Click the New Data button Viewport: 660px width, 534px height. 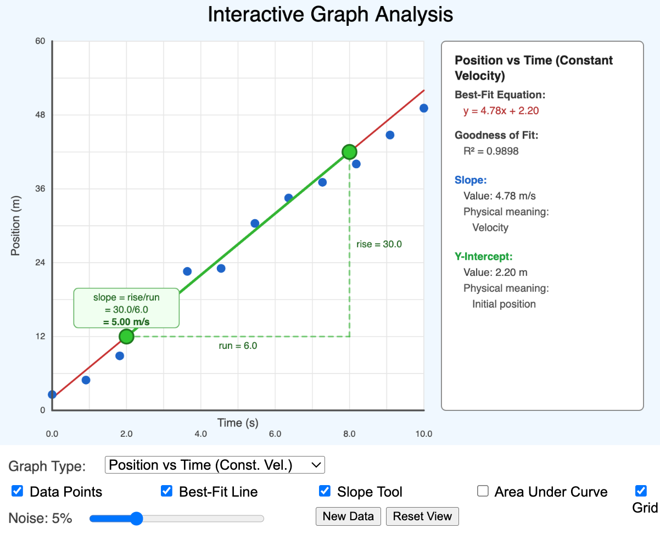point(348,516)
